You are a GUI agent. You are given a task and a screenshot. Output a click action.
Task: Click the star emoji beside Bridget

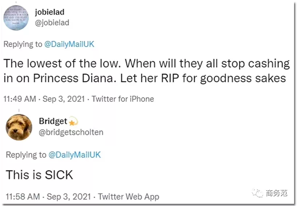(73, 121)
